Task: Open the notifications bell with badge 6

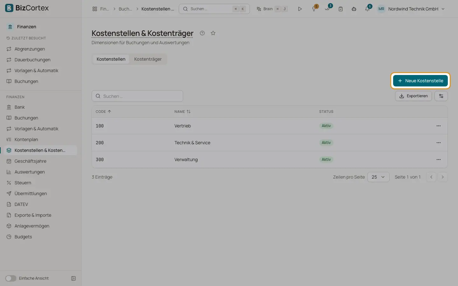Action: 368,9
